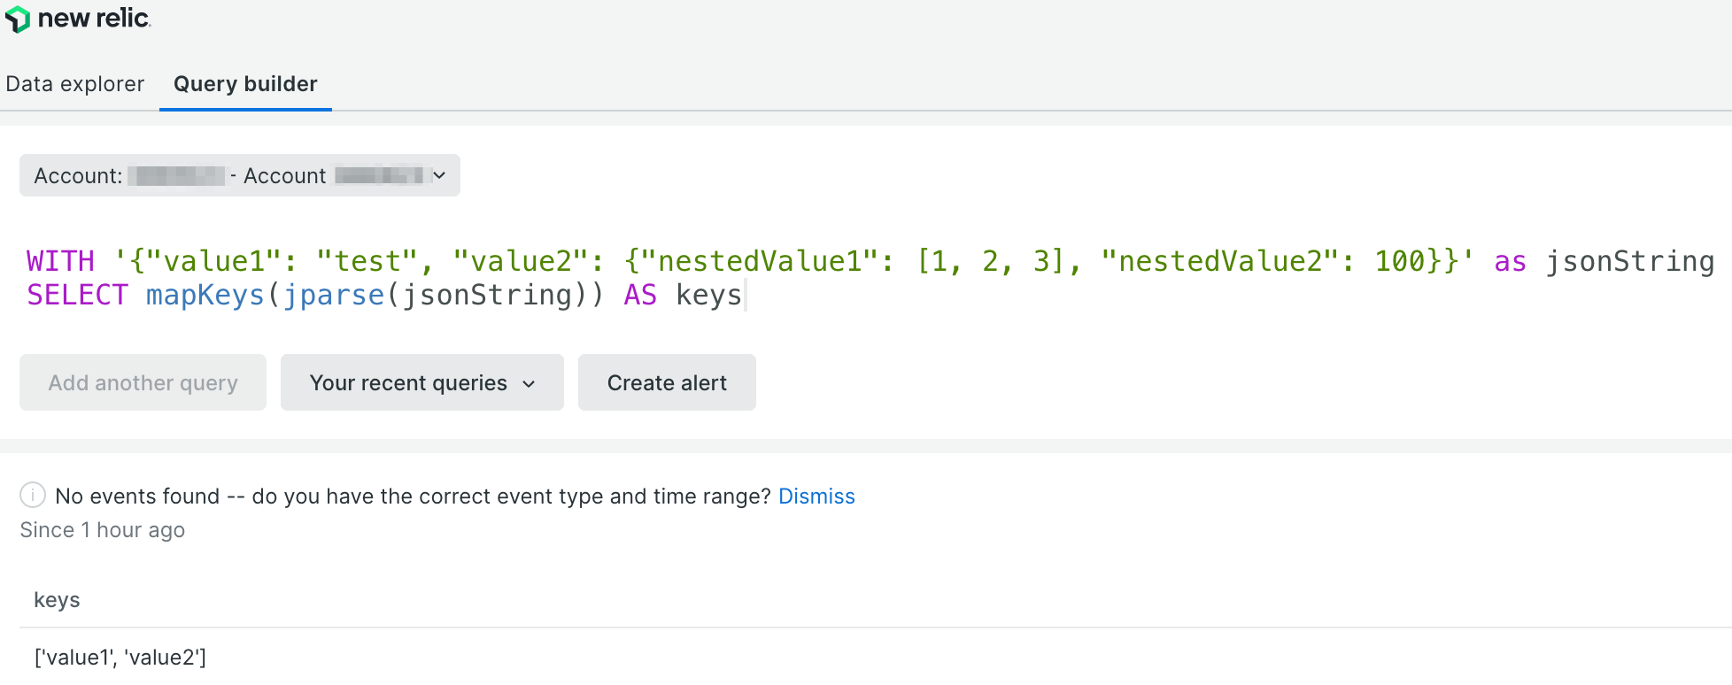The width and height of the screenshot is (1732, 685).
Task: Click the jparse function in query
Action: 334,295
